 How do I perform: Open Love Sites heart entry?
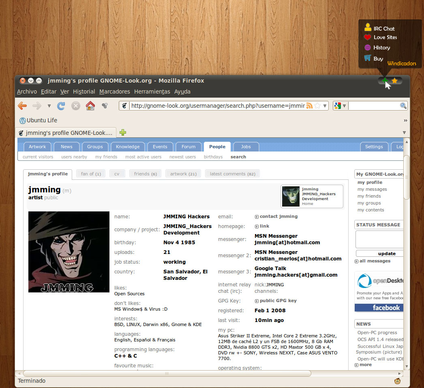point(381,37)
